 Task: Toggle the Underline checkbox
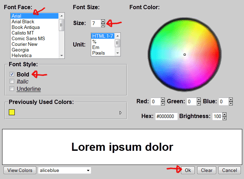tap(12, 89)
